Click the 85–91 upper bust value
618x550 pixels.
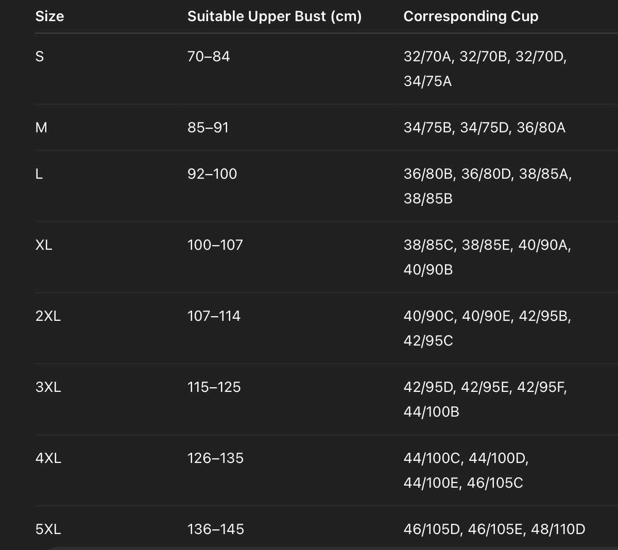tap(208, 128)
